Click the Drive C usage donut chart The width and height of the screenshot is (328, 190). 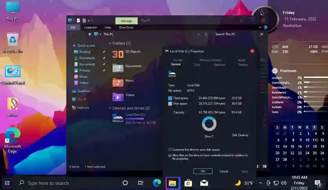point(209,124)
